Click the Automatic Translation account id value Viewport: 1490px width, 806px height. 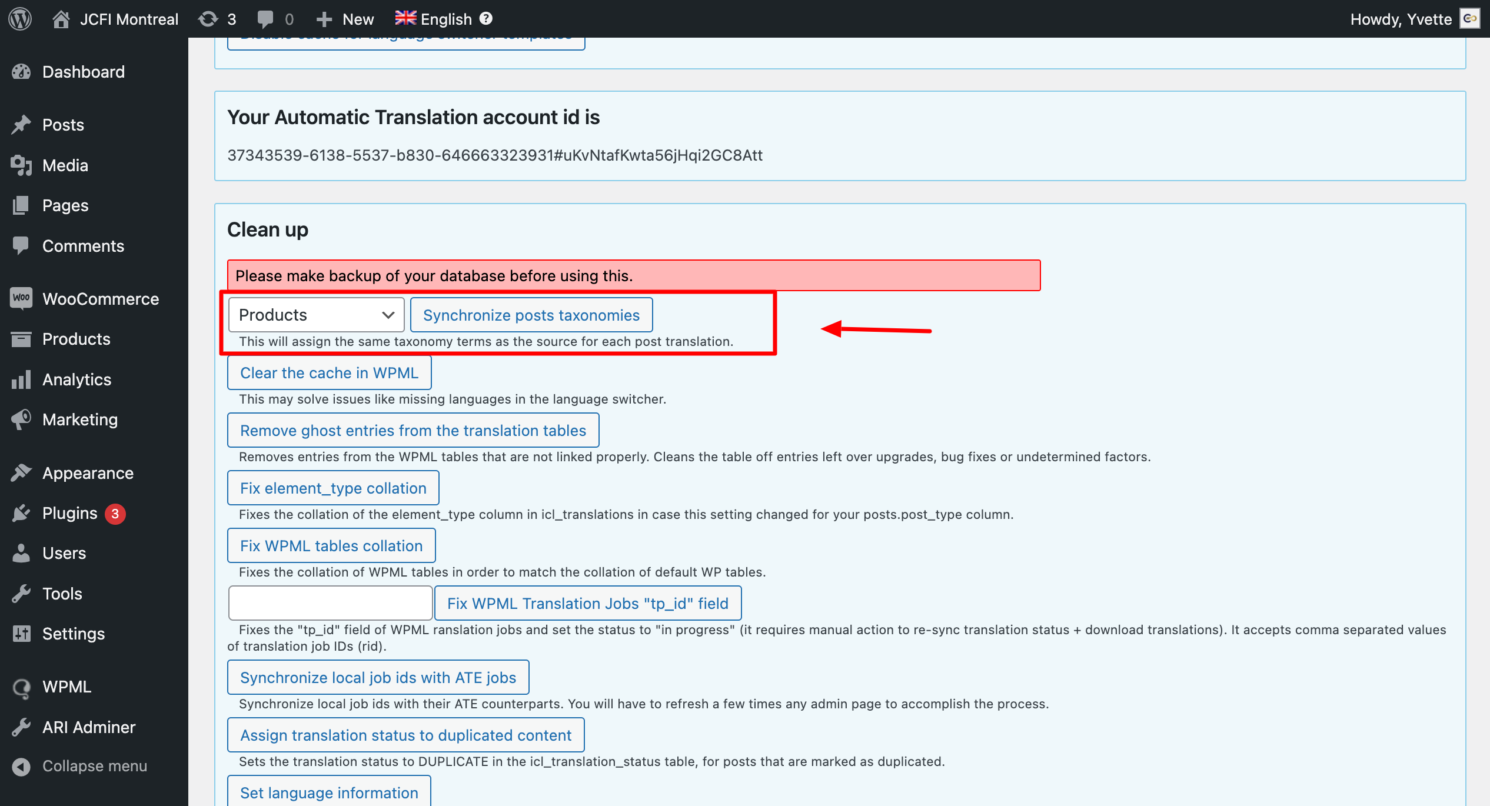click(495, 155)
